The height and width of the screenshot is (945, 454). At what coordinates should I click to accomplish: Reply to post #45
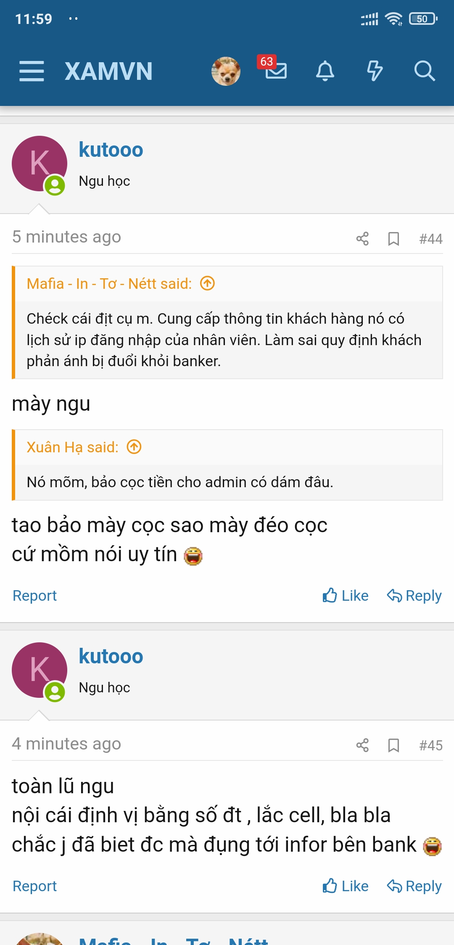(414, 886)
